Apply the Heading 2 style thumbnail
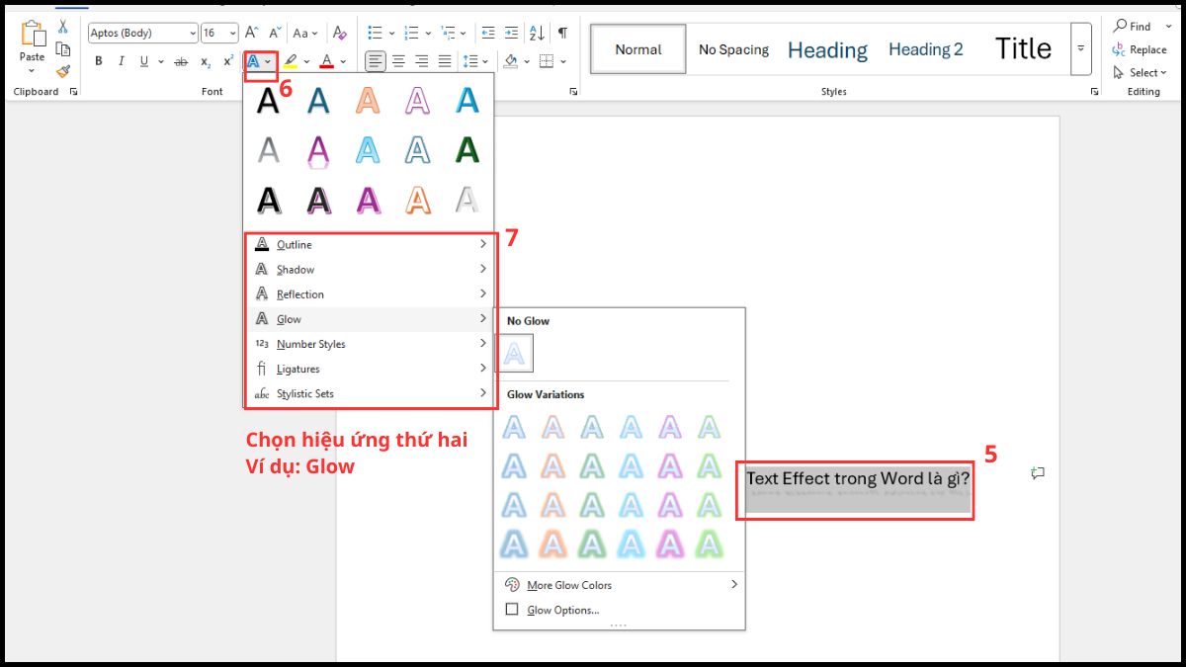 tap(925, 49)
